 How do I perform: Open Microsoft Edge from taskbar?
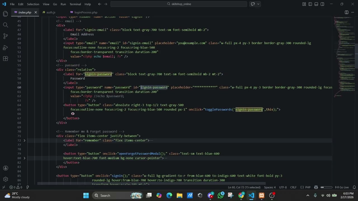tap(169, 195)
